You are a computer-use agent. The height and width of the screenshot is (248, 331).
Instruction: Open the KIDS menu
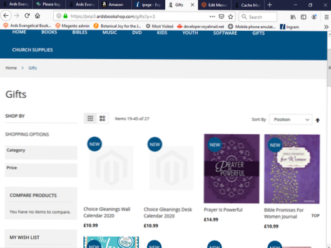coord(162,33)
